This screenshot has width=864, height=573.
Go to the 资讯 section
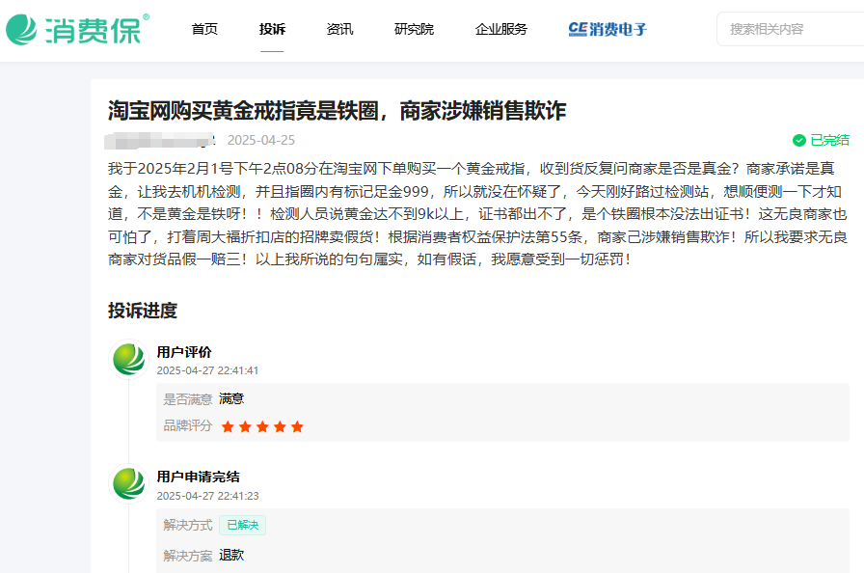point(339,29)
